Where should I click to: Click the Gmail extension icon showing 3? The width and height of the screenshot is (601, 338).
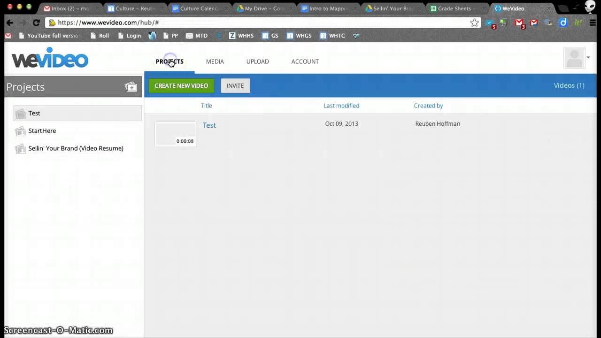coord(519,23)
